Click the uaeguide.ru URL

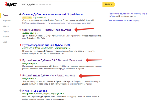pos(28,78)
